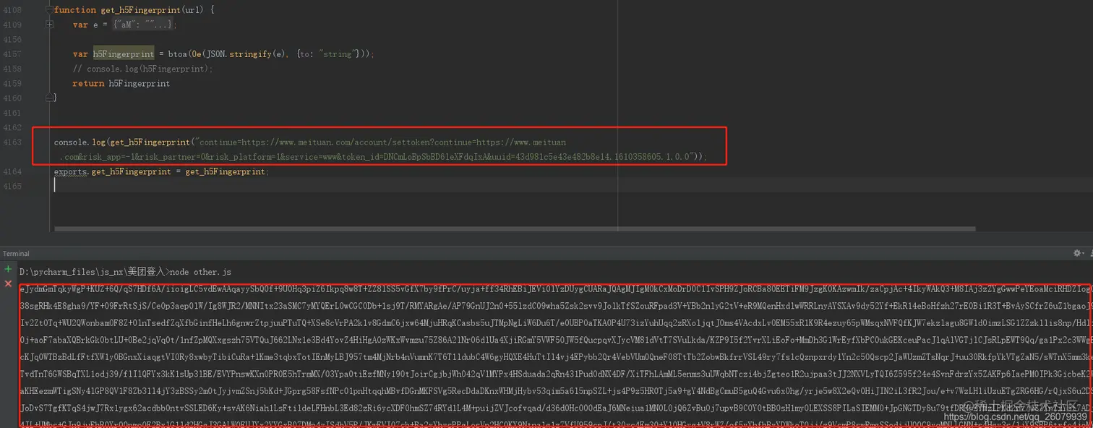Click the commented console.log(h5Fingerprint) line
This screenshot has width=1093, height=428.
142,69
